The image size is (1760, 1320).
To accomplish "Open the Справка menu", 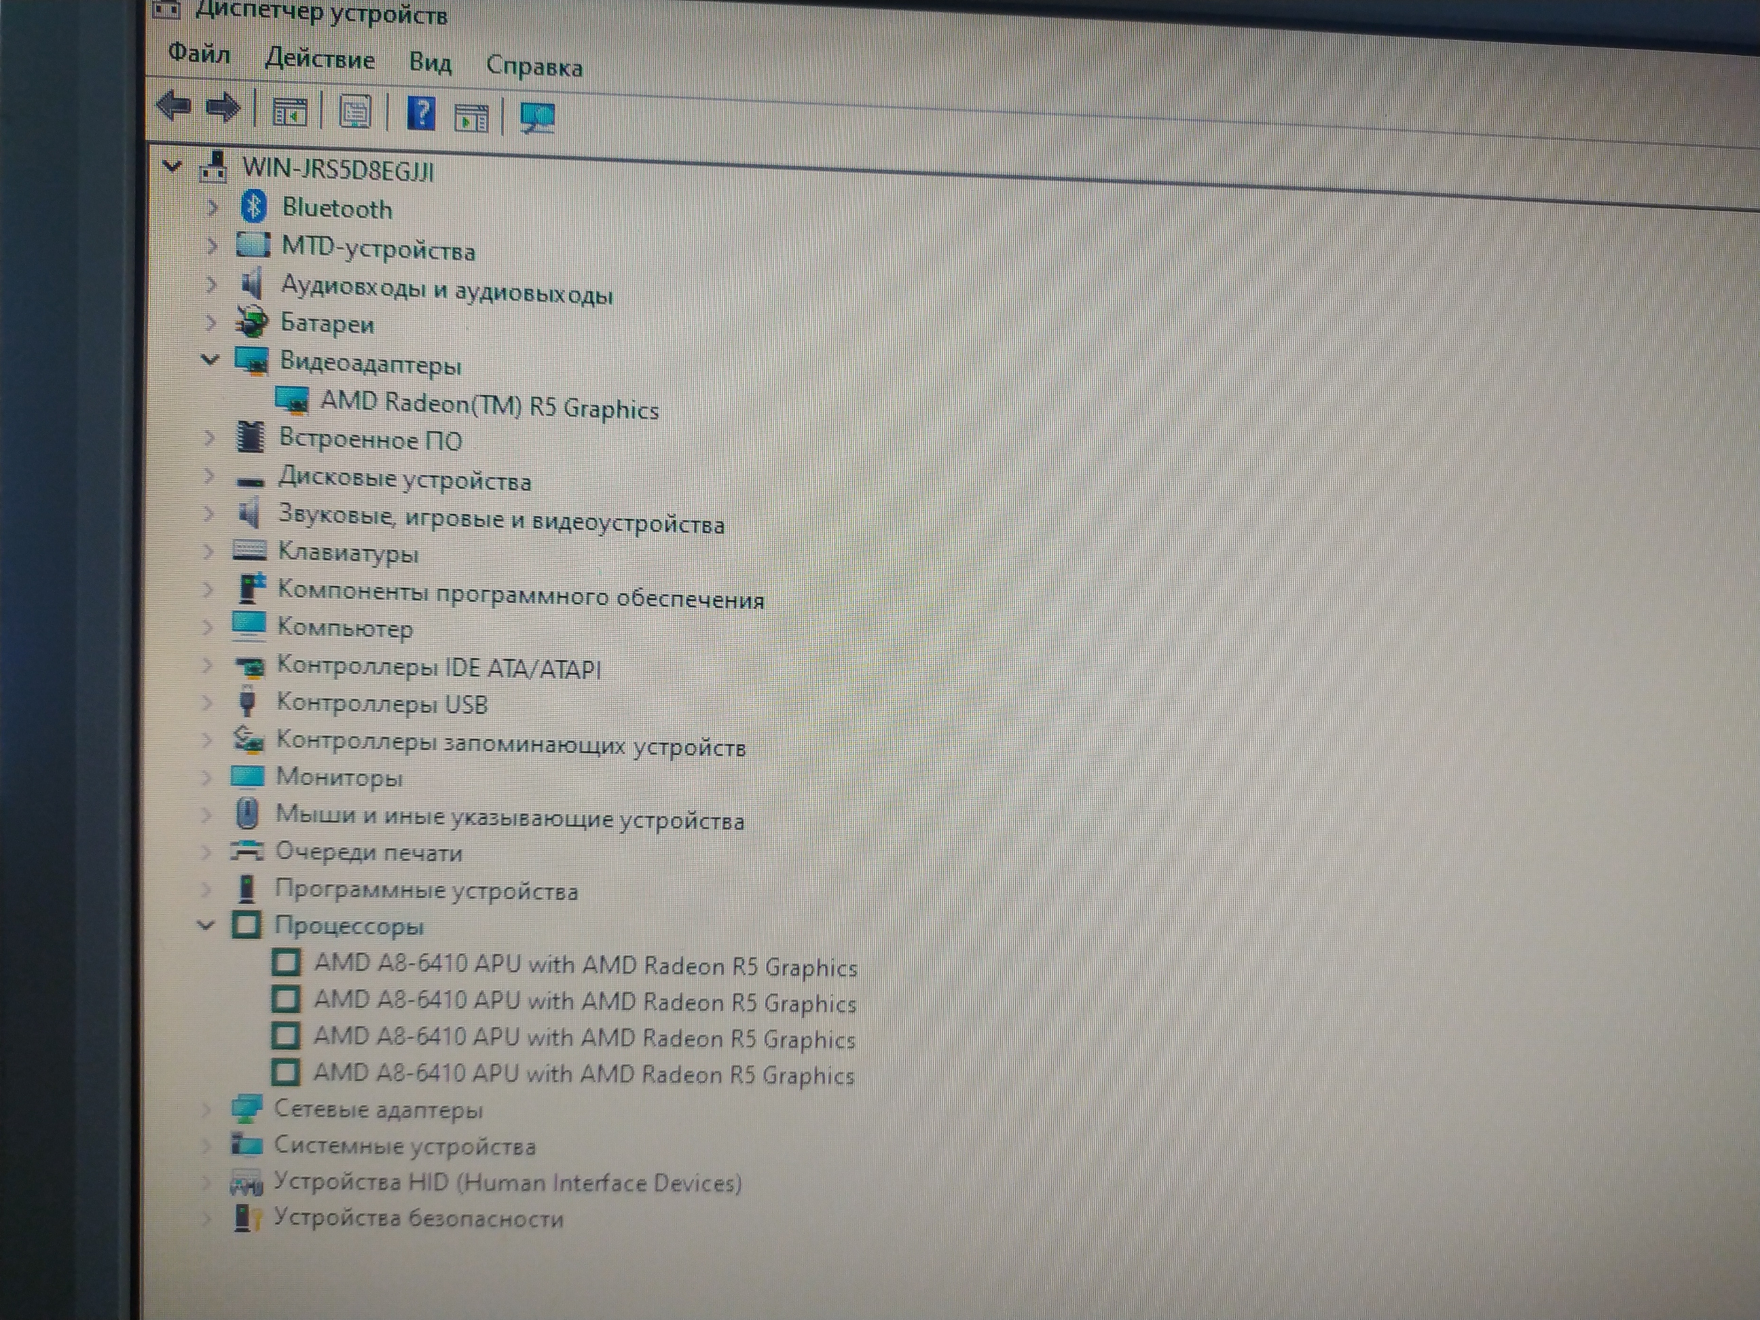I will coord(534,66).
